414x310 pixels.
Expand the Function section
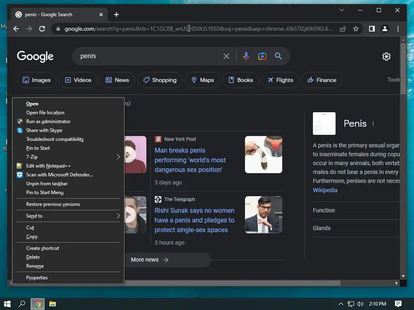coord(356,210)
